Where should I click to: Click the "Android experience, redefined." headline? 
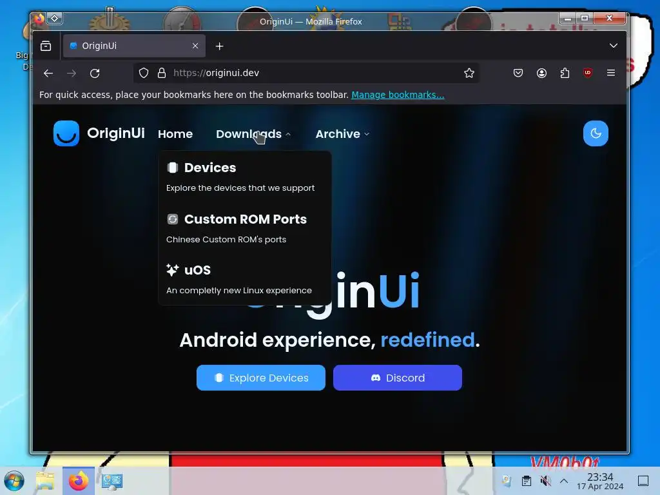tap(329, 340)
